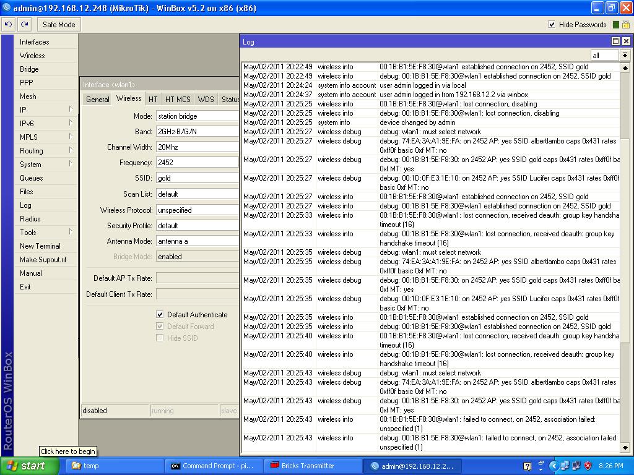Click the red security shield tray icon
Viewport: 634px width, 475px height.
tap(588, 466)
